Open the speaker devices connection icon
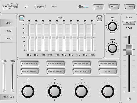This screenshot has width=137, height=103. tap(83, 7)
